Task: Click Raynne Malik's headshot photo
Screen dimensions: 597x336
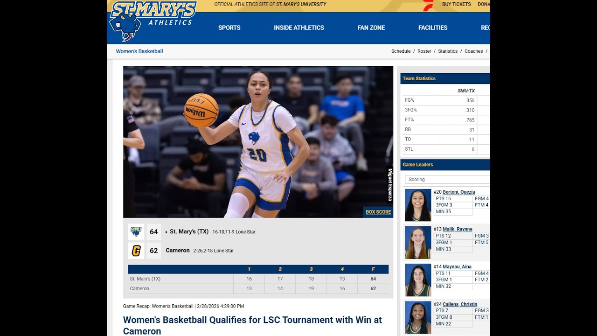Action: click(x=418, y=242)
